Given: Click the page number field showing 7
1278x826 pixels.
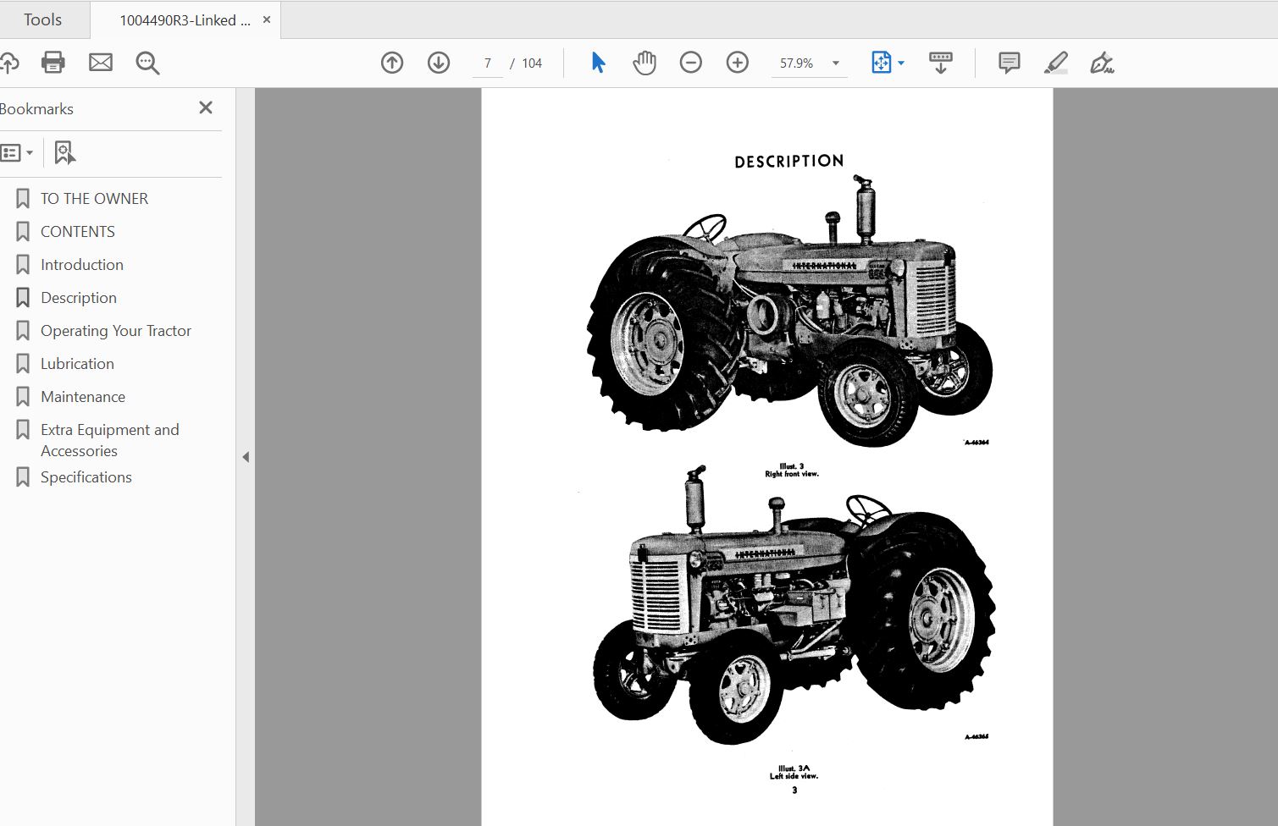Looking at the screenshot, I should (x=488, y=63).
